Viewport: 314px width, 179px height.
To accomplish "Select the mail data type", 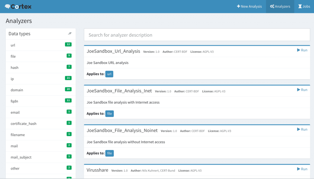I will click(x=41, y=146).
